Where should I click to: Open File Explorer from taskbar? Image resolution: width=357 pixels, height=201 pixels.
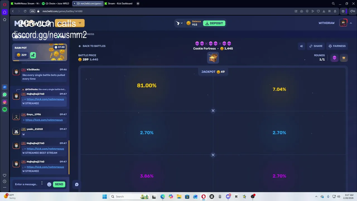coord(179,197)
